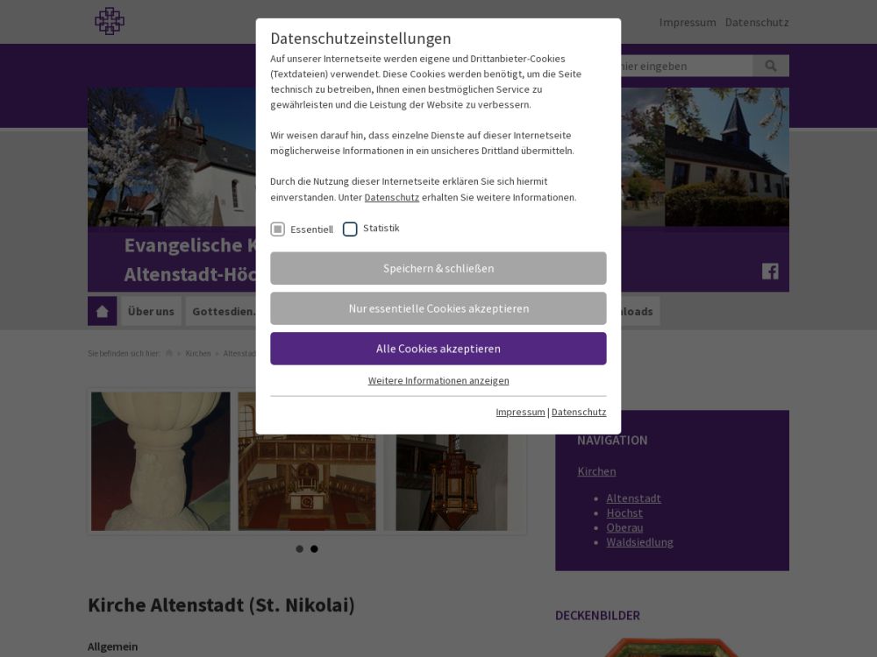Open the Facebook page icon
This screenshot has width=877, height=657.
(770, 271)
